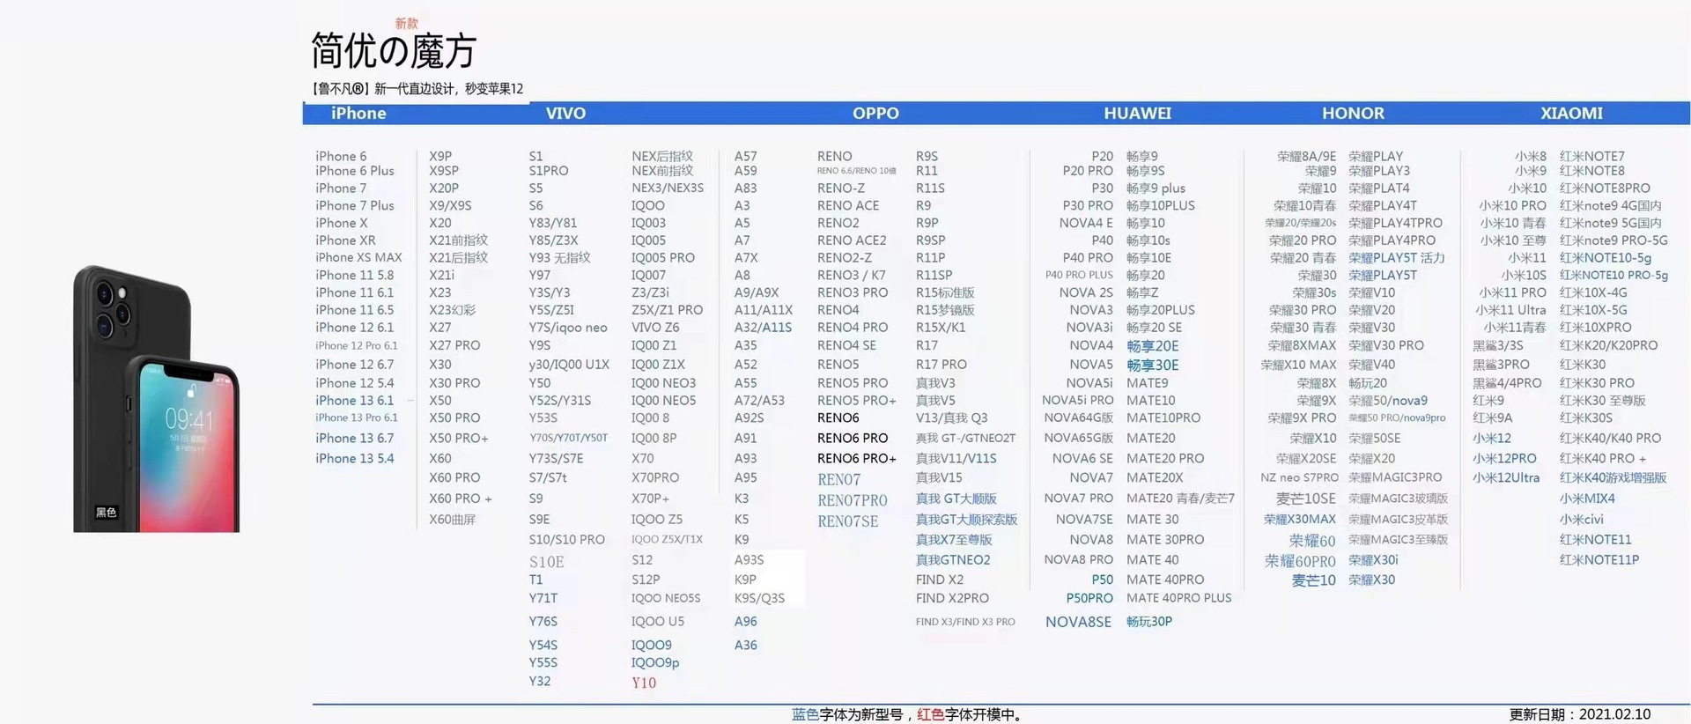The image size is (1691, 724).
Task: Click the "X21前指纹" model entry
Action: 458,240
